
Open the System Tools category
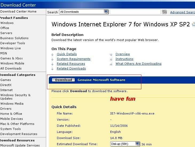10,129
